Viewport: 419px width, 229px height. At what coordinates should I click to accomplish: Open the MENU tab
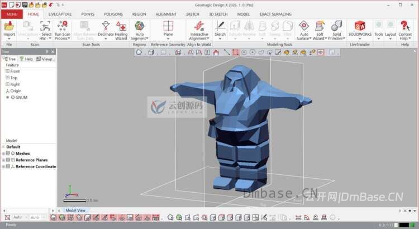click(x=12, y=14)
